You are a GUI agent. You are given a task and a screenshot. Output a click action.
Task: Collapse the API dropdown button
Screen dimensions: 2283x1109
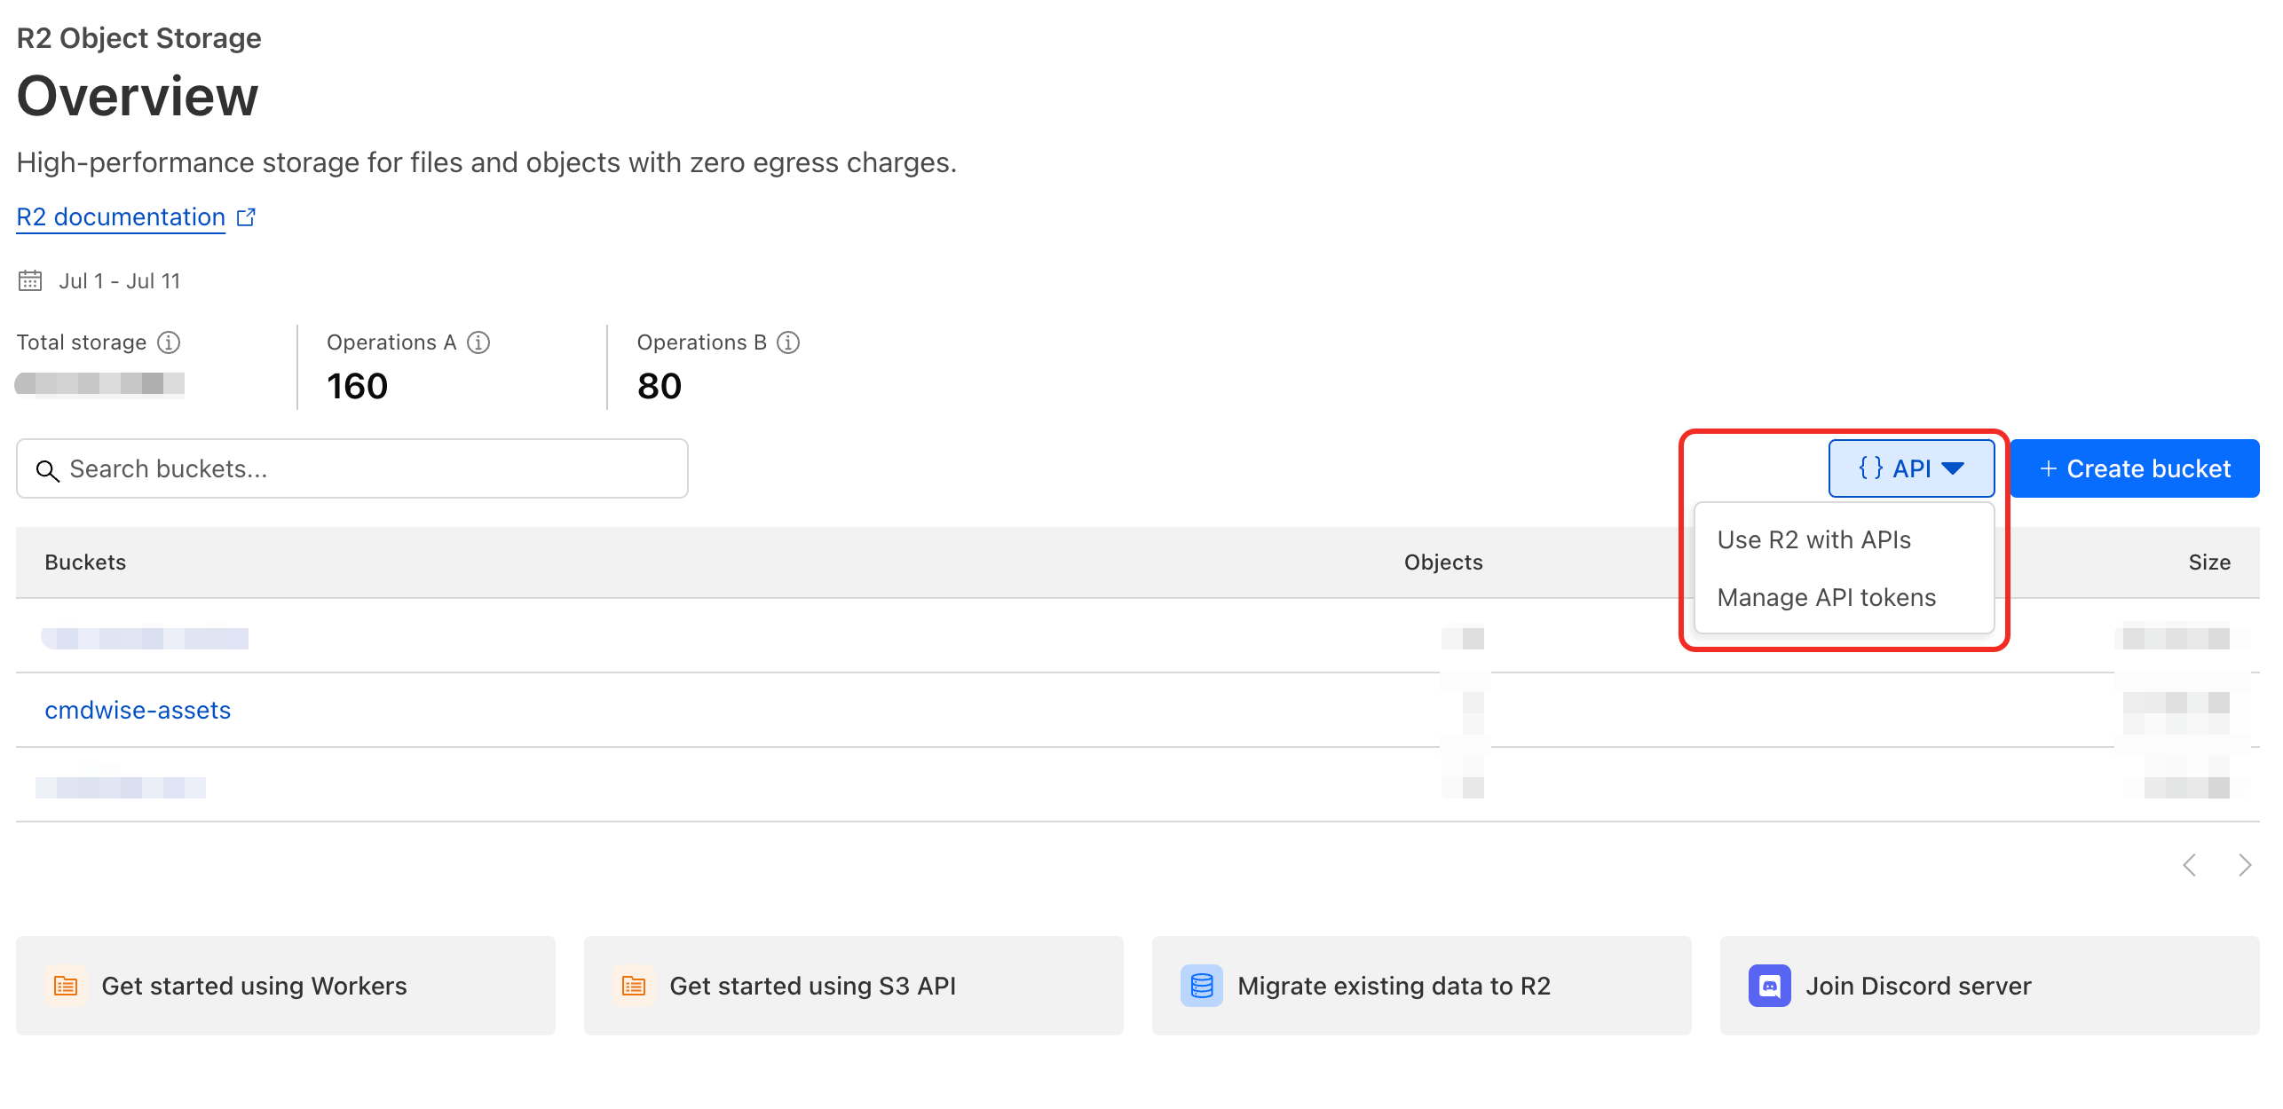coord(1911,468)
